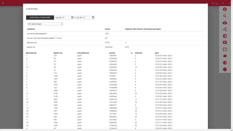Screen dimensions: 233x131
Task: Open the user account icon
Action: click(225, 9)
